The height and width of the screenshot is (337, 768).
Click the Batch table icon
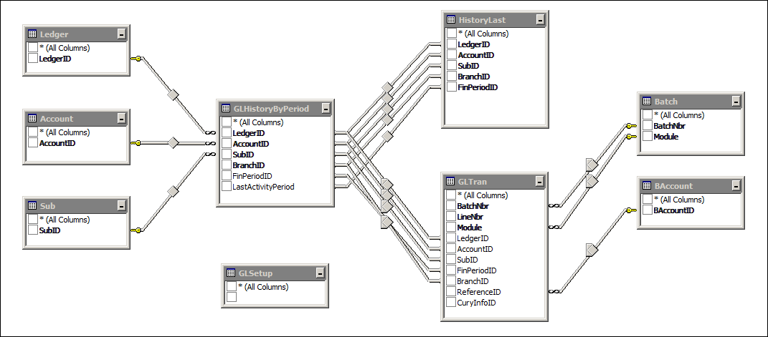647,102
